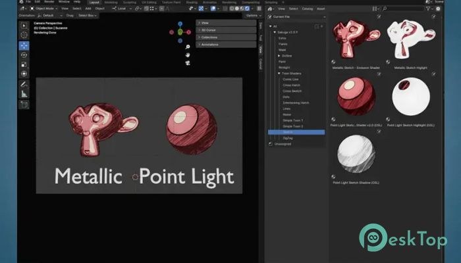Screen dimensions: 461x263
Task: Collapse the Toon Shaders catalog
Action: 279,74
